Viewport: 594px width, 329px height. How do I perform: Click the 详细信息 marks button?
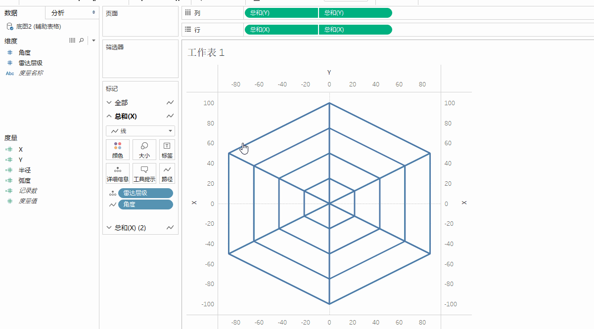click(x=118, y=173)
